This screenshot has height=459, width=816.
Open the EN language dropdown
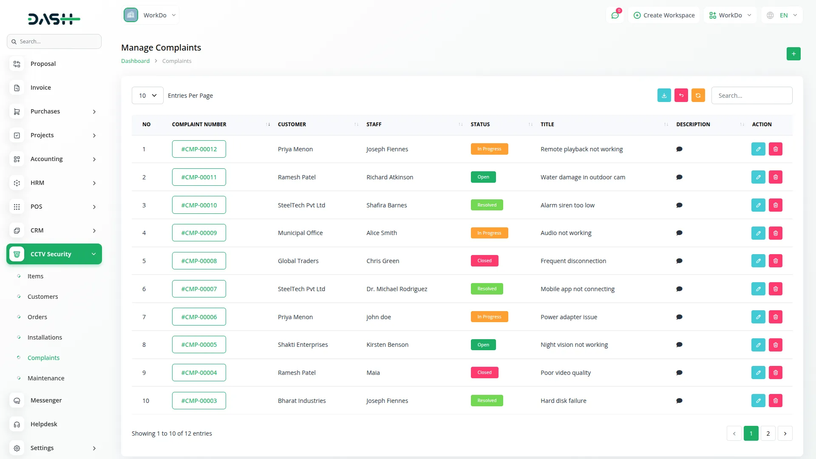pyautogui.click(x=782, y=15)
